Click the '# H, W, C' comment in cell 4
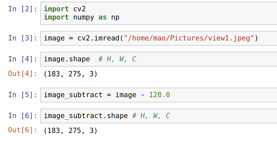Image resolution: width=277 pixels, height=141 pixels. (117, 59)
